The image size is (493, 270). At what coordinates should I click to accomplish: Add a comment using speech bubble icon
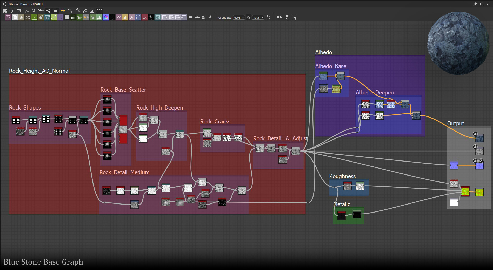pos(191,17)
